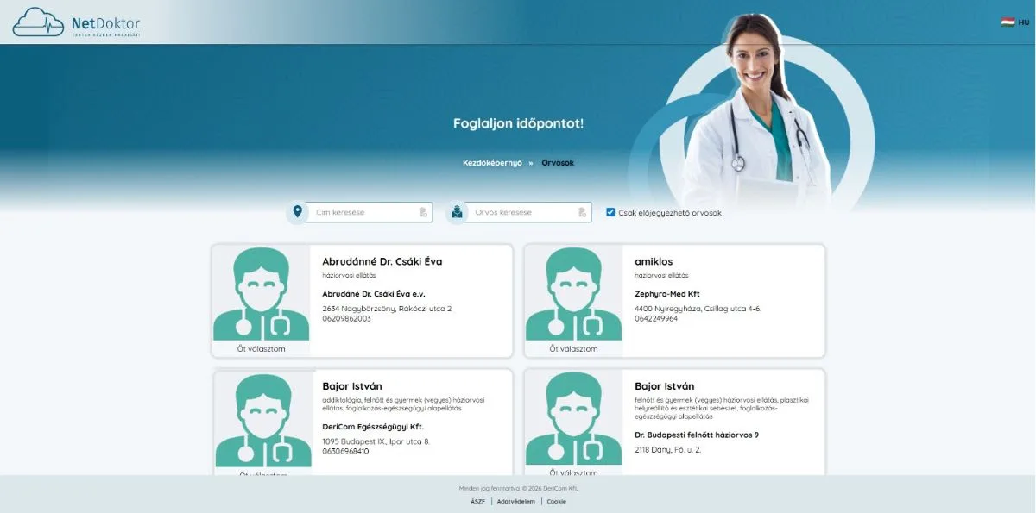Select address 1095 Budapest IX., Ipar utca 8.
The height and width of the screenshot is (513, 1036).
coord(376,441)
